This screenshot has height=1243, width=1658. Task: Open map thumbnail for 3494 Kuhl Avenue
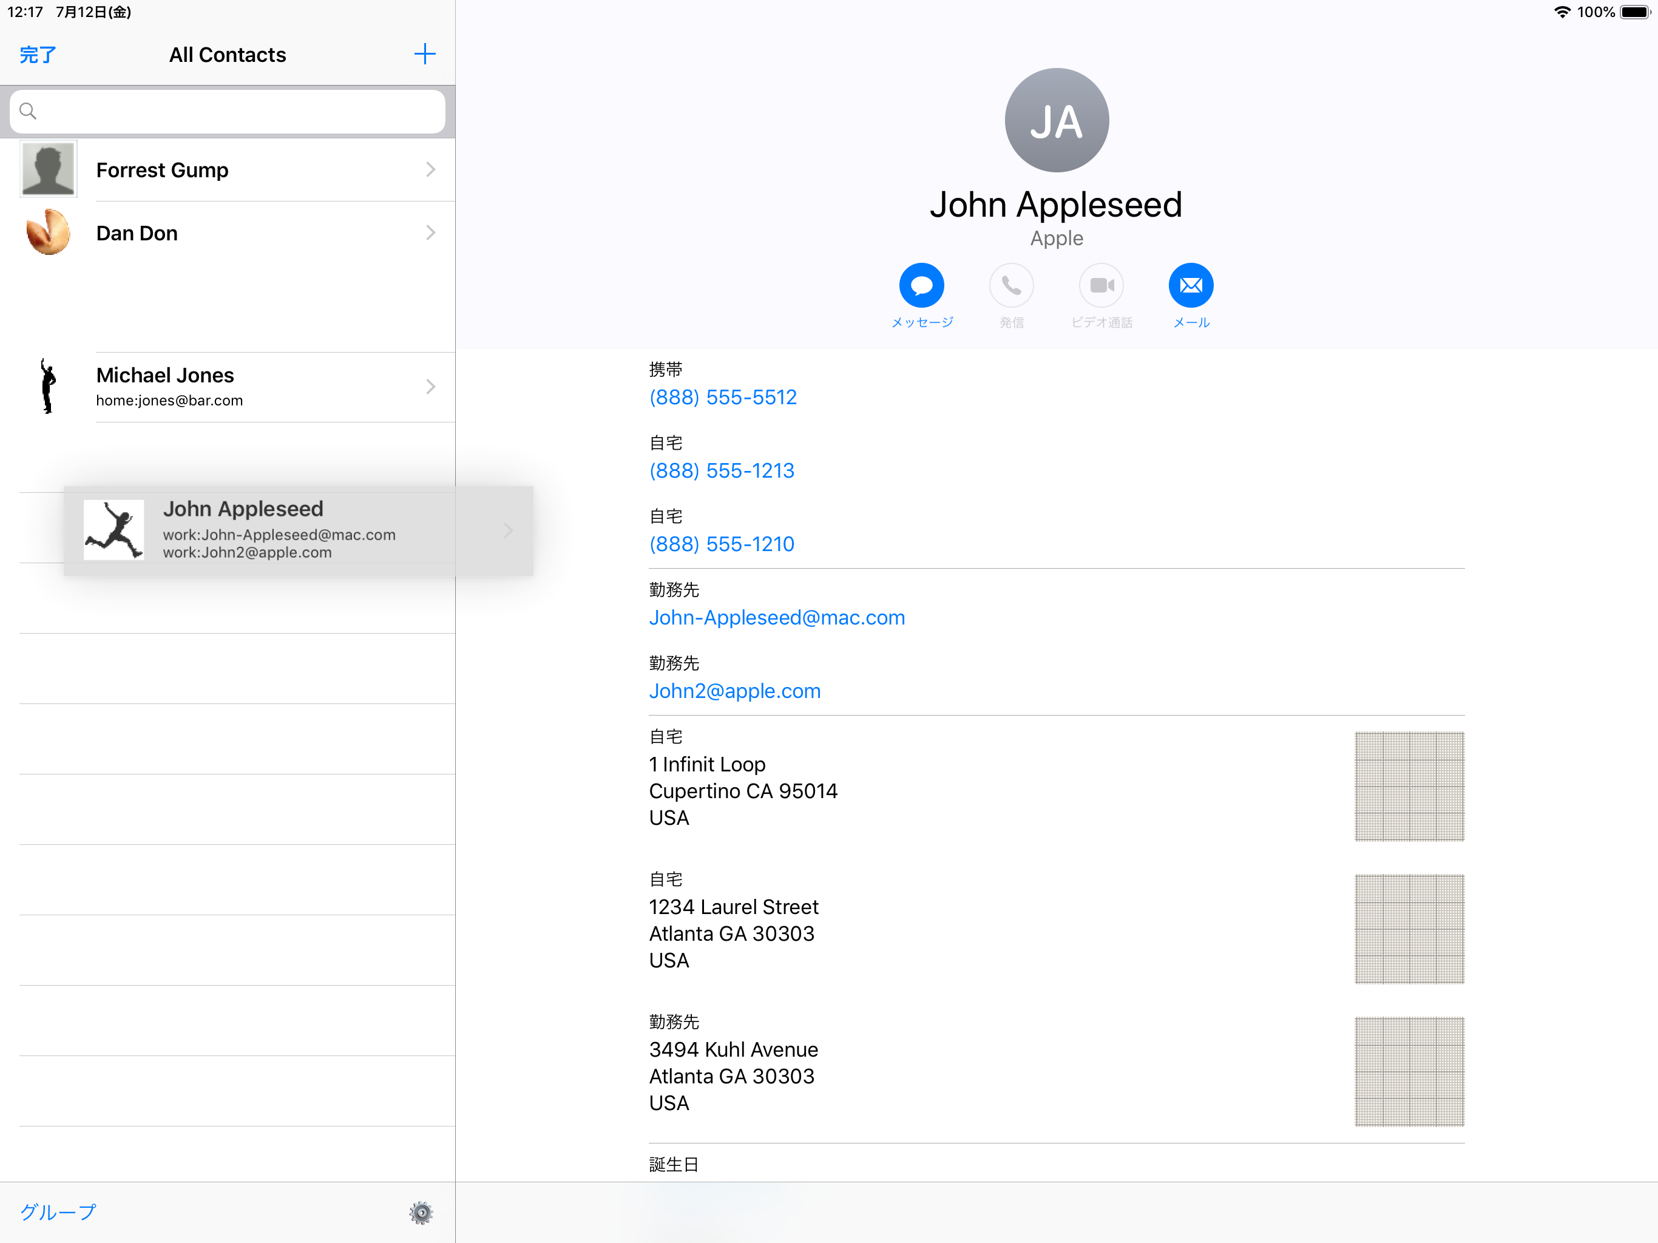pos(1409,1071)
